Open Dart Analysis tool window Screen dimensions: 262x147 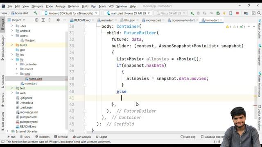coord(82,137)
